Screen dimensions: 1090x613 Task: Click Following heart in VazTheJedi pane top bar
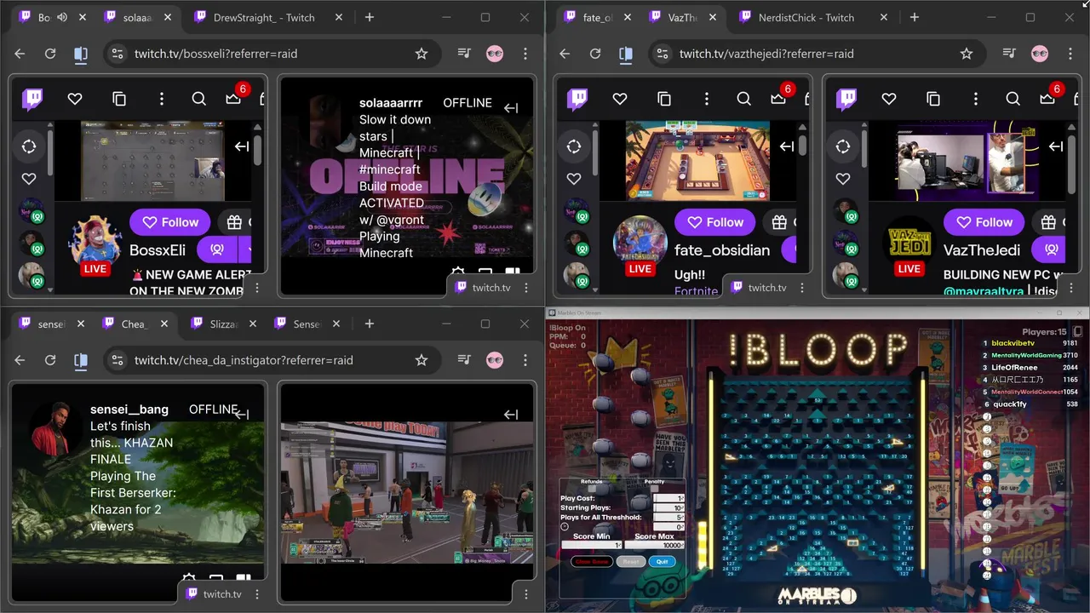tap(889, 100)
